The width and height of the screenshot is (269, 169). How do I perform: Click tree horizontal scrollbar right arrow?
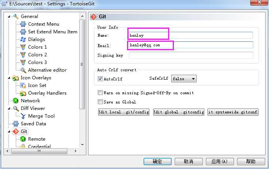tap(75, 151)
